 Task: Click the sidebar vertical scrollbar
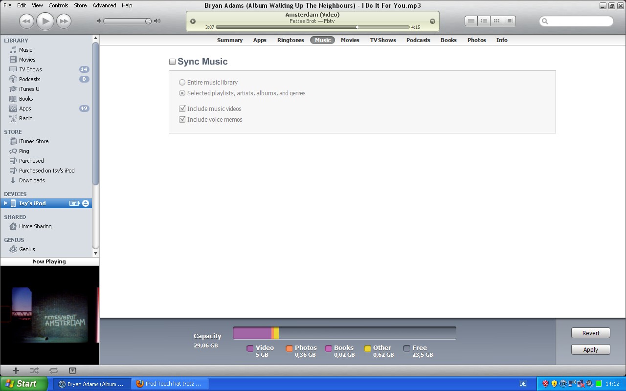[x=96, y=113]
